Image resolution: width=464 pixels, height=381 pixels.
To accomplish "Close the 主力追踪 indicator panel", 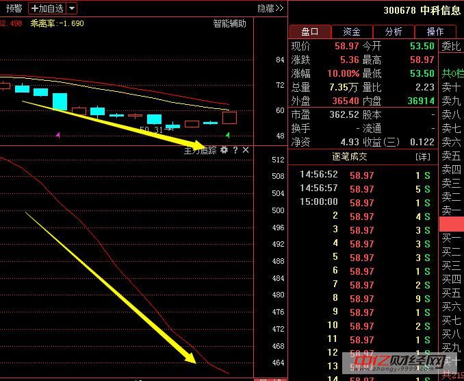I will (246, 150).
